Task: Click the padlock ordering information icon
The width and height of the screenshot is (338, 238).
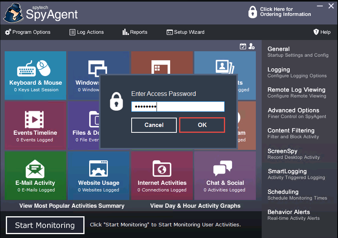Action: tap(252, 12)
